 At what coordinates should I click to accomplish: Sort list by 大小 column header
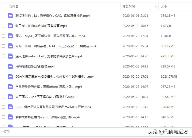pyautogui.click(x=164, y=7)
